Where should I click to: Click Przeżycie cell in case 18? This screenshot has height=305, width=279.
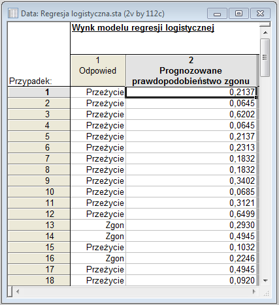(98, 280)
